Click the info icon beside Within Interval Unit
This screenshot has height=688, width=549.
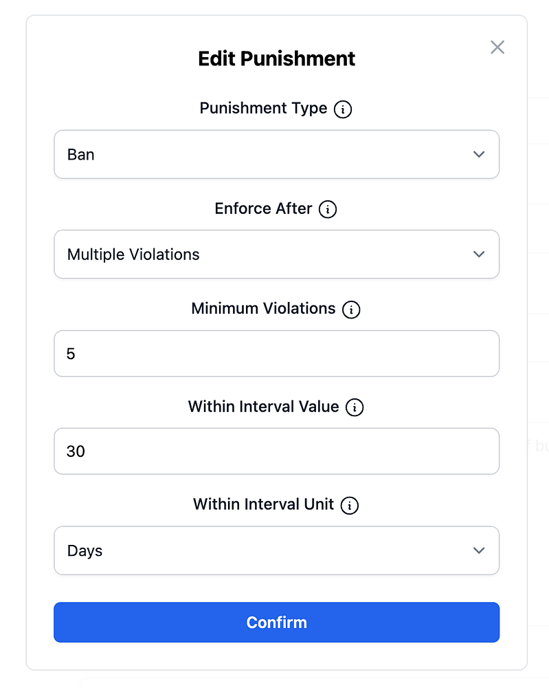[350, 506]
